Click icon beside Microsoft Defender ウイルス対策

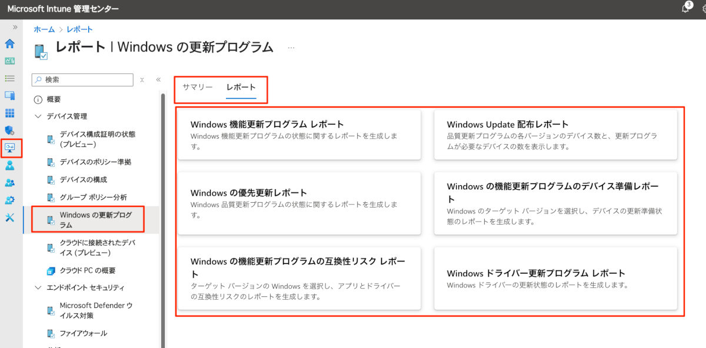pos(51,310)
